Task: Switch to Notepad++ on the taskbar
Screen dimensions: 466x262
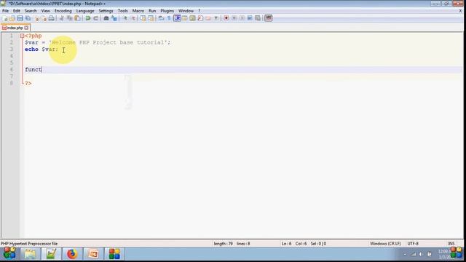Action: [x=51, y=254]
